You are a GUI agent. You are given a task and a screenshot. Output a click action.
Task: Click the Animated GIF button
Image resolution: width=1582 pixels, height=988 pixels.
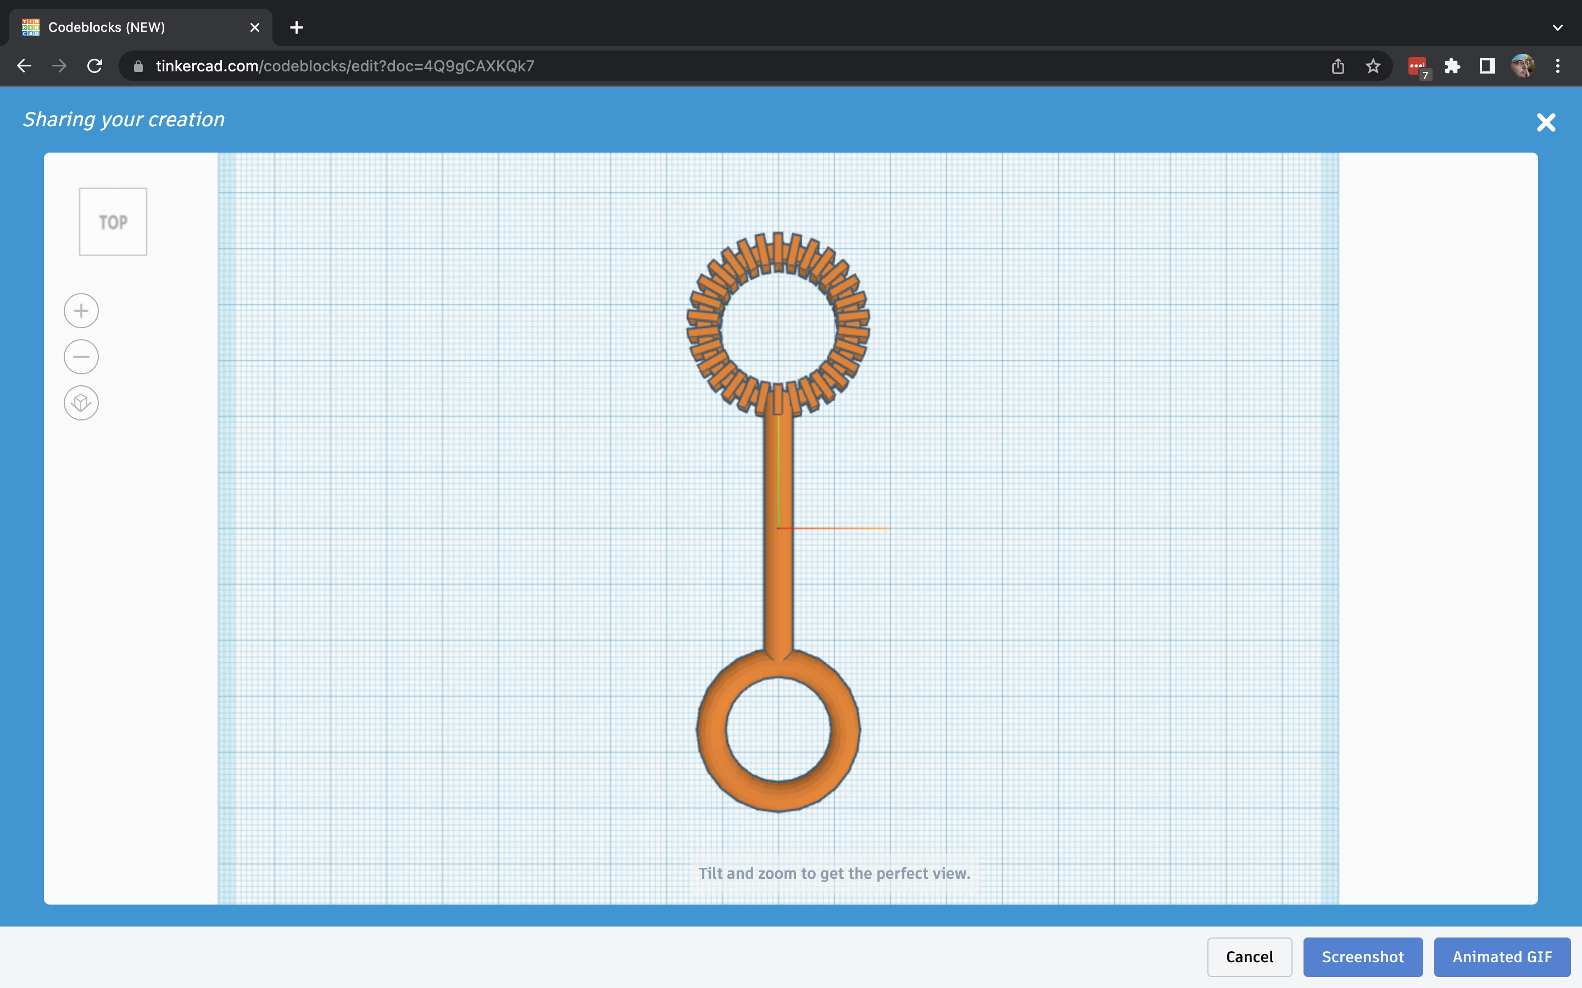pos(1502,957)
